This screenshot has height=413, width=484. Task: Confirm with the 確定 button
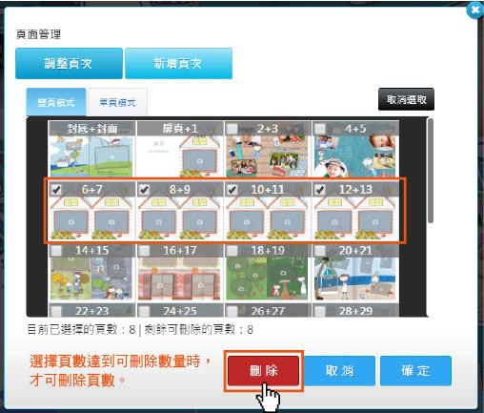(415, 371)
